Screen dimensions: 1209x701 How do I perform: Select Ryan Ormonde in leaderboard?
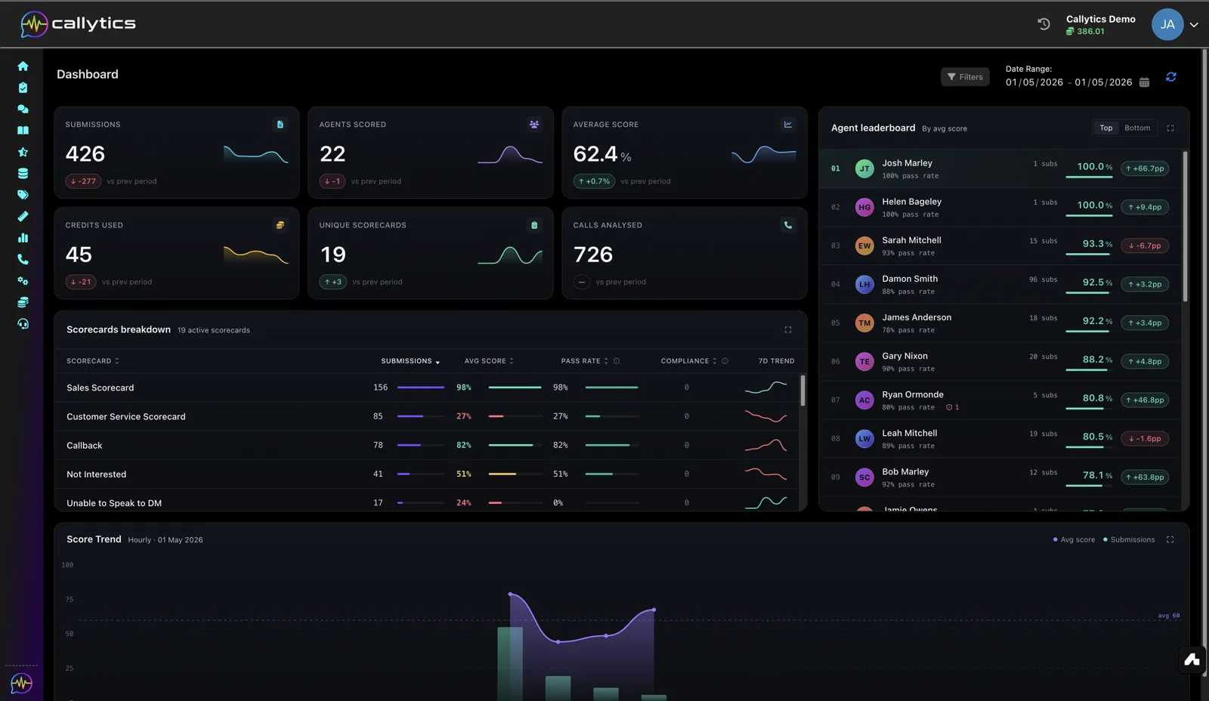coord(1000,400)
